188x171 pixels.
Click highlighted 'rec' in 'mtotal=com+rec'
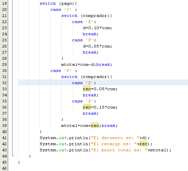(x=95, y=126)
